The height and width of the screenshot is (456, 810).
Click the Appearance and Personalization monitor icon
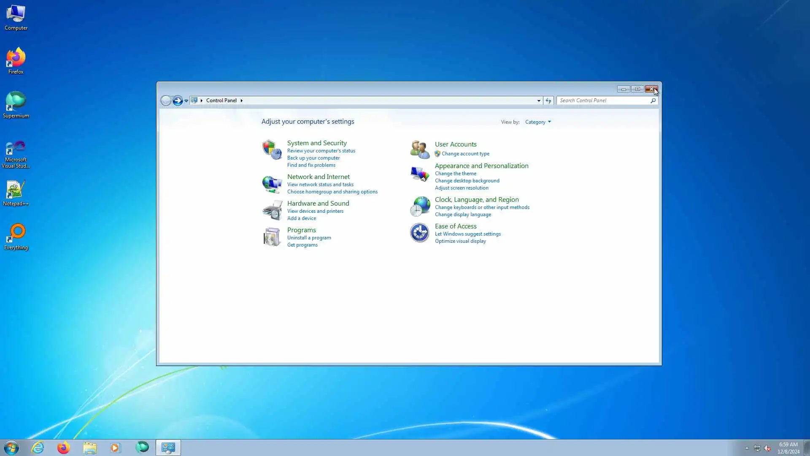419,174
